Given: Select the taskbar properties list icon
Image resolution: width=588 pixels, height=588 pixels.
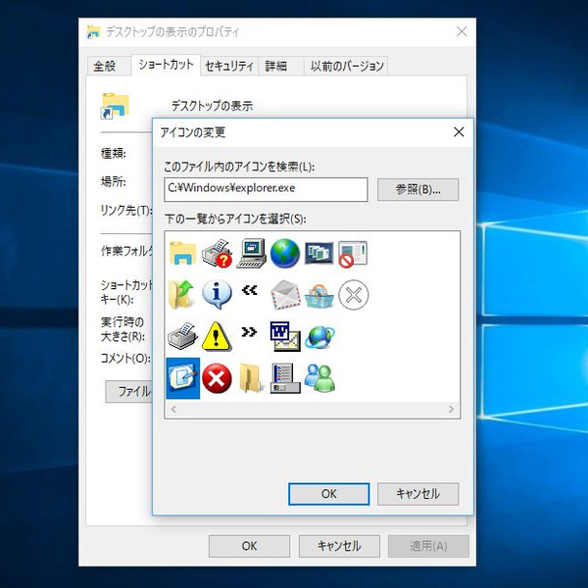Looking at the screenshot, I should pos(285,378).
